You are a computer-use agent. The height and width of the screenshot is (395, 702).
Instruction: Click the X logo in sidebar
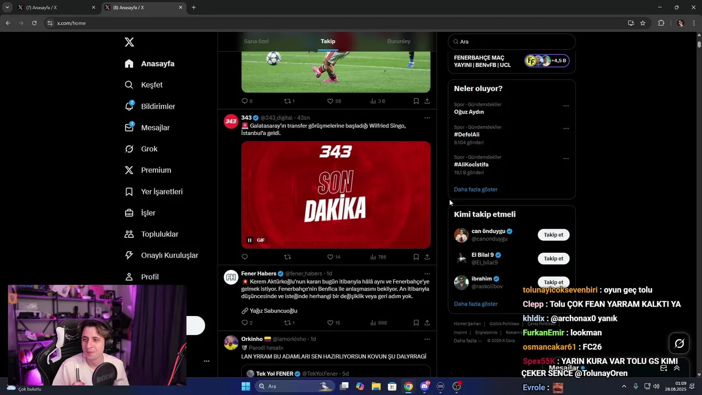129,42
